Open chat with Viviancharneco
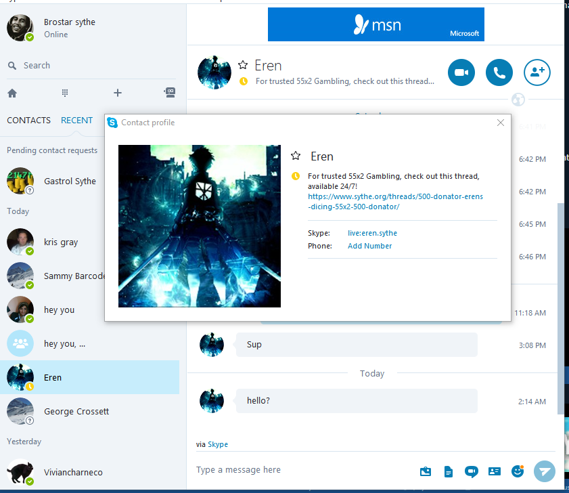 (x=89, y=472)
